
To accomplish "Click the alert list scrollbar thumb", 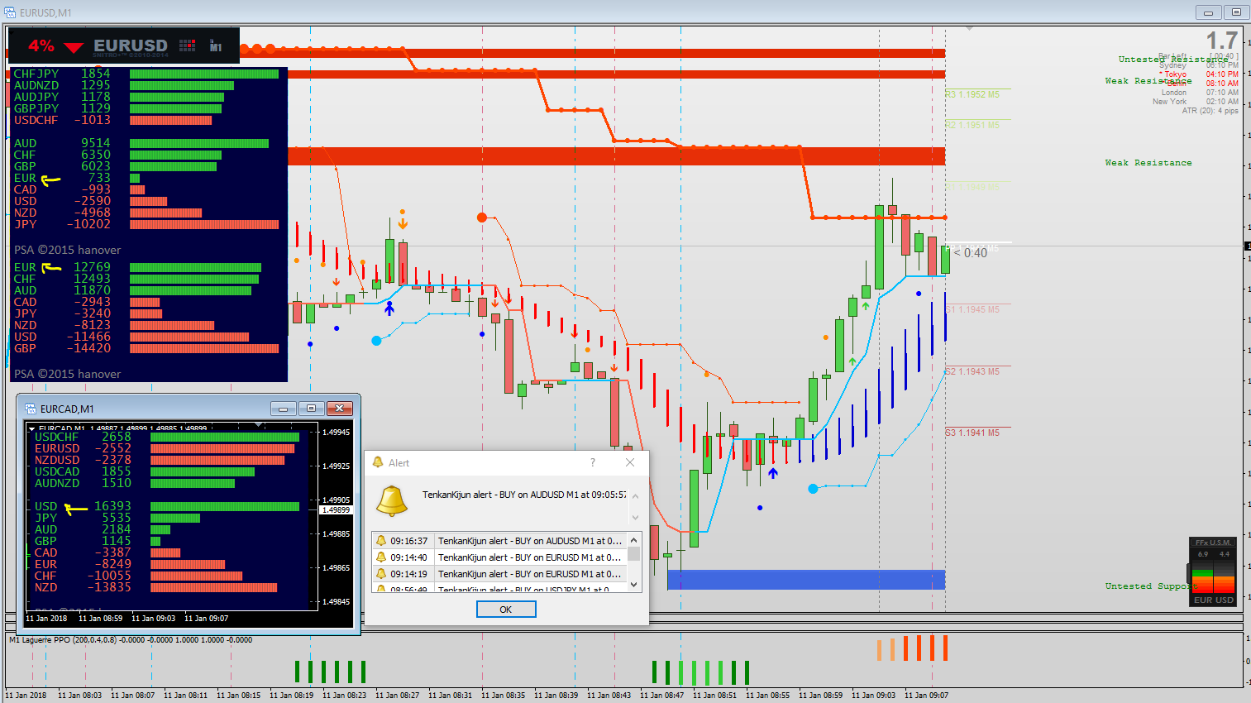I will coord(634,553).
